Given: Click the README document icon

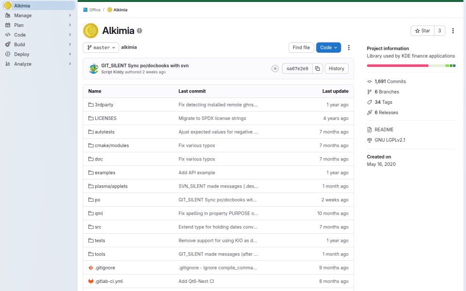Looking at the screenshot, I should pyautogui.click(x=369, y=129).
